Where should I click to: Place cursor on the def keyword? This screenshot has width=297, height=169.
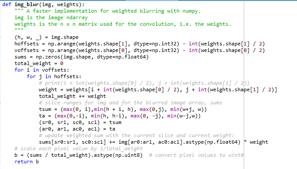7,4
